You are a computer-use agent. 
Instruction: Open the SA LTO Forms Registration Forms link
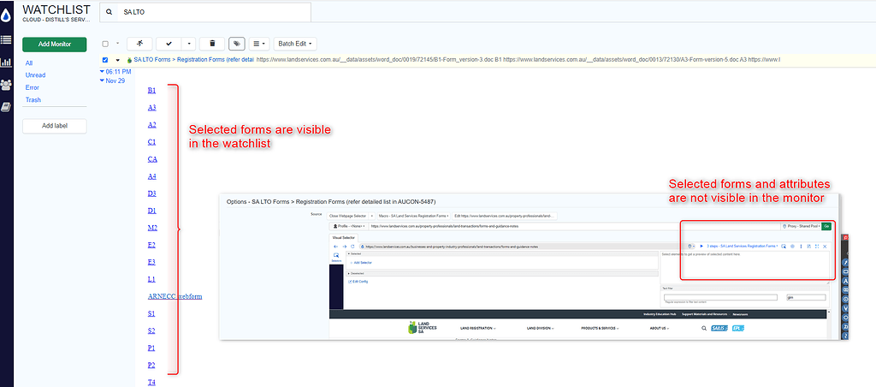tap(194, 59)
